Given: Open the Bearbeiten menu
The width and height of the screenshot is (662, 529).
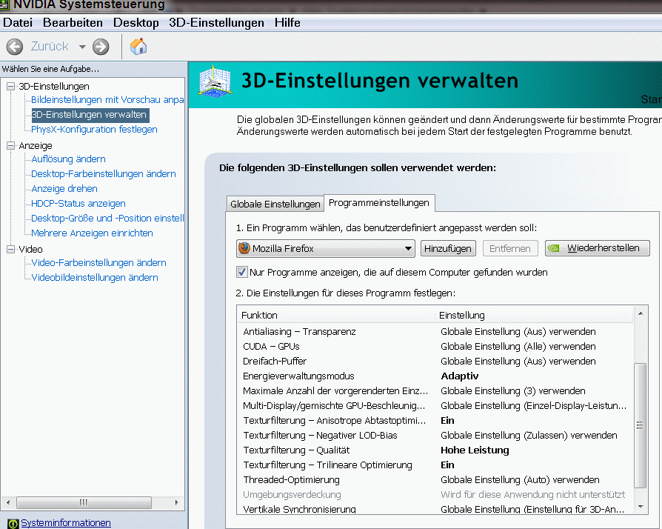Looking at the screenshot, I should point(73,23).
